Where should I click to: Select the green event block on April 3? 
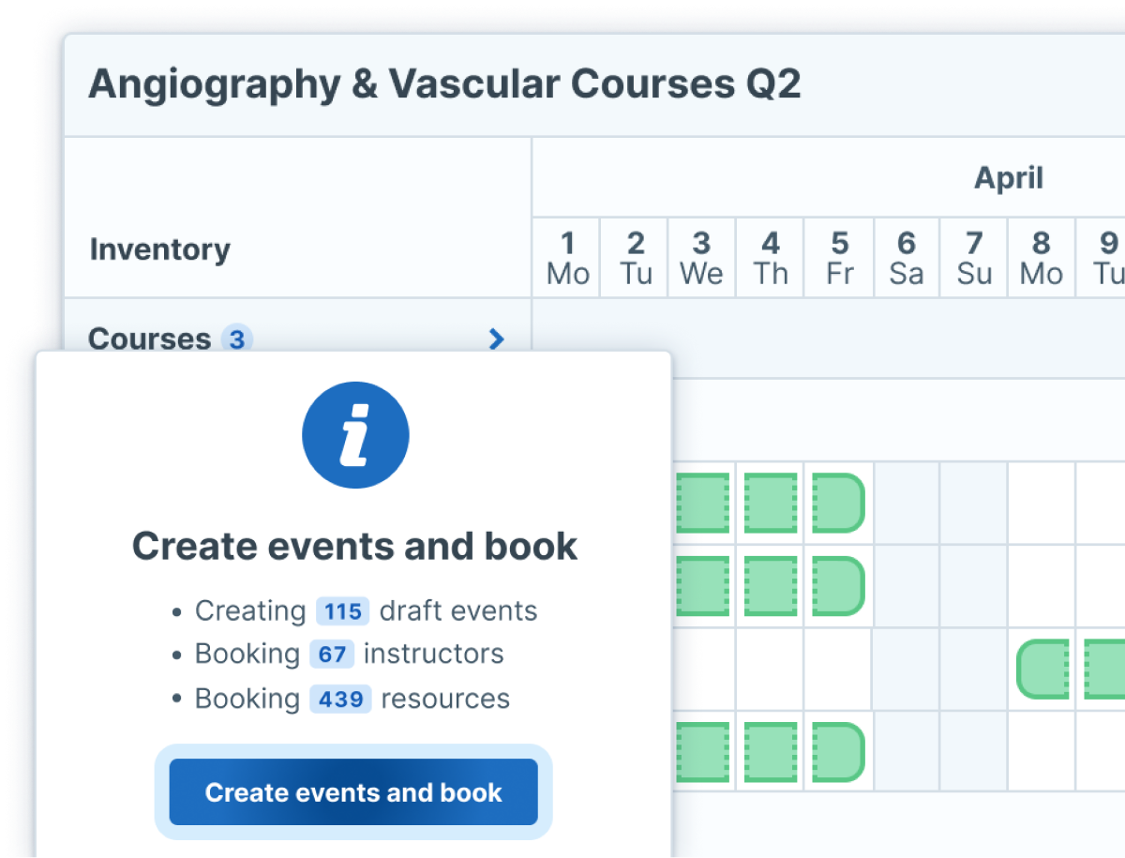point(702,503)
